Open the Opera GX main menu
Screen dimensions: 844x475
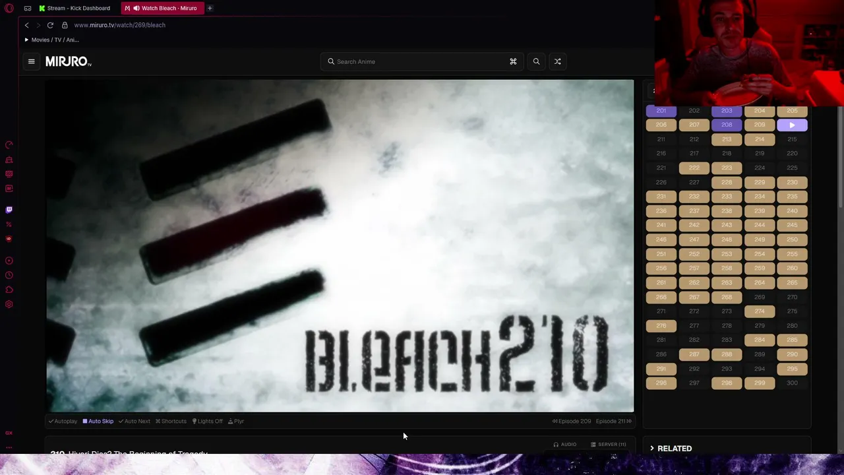pyautogui.click(x=9, y=8)
